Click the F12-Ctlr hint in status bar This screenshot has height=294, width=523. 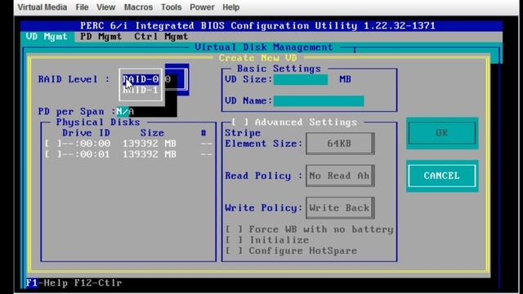click(98, 283)
